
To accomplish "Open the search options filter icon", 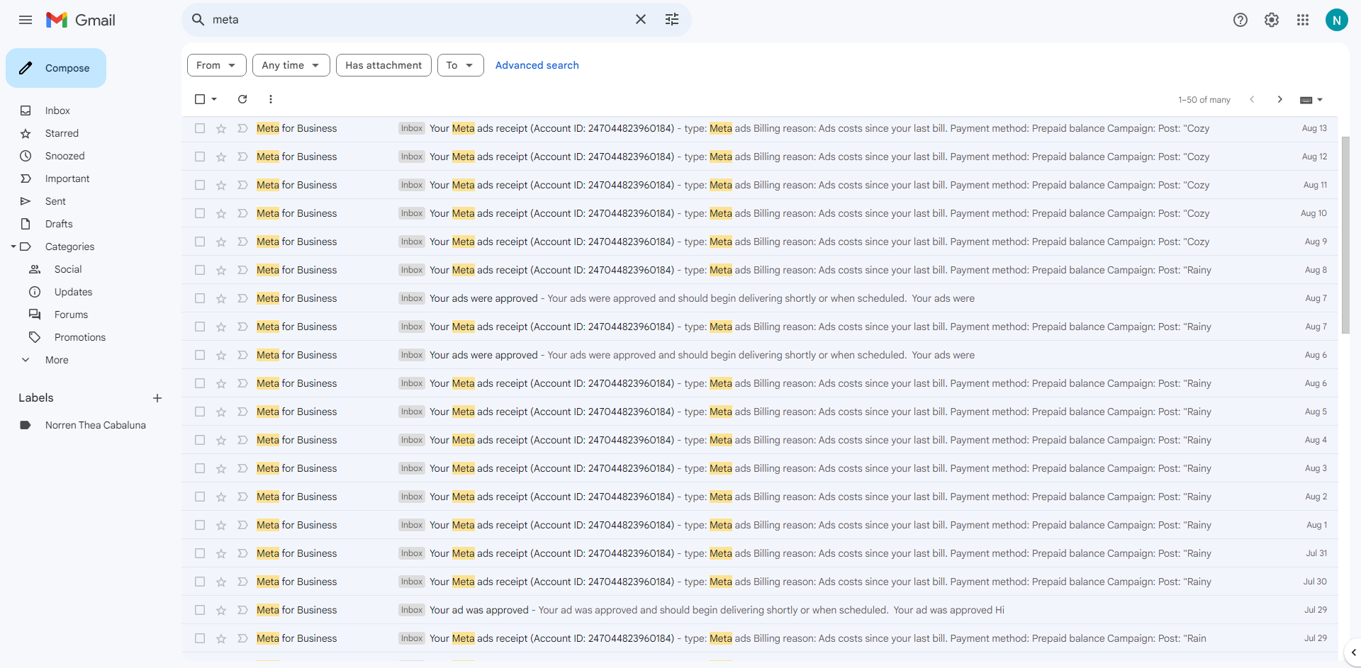I will click(x=672, y=20).
